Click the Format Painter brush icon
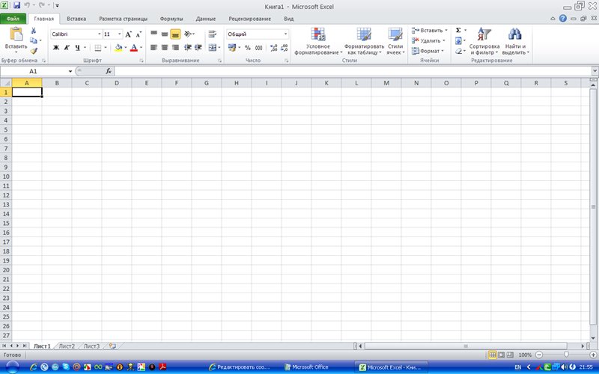 34,50
